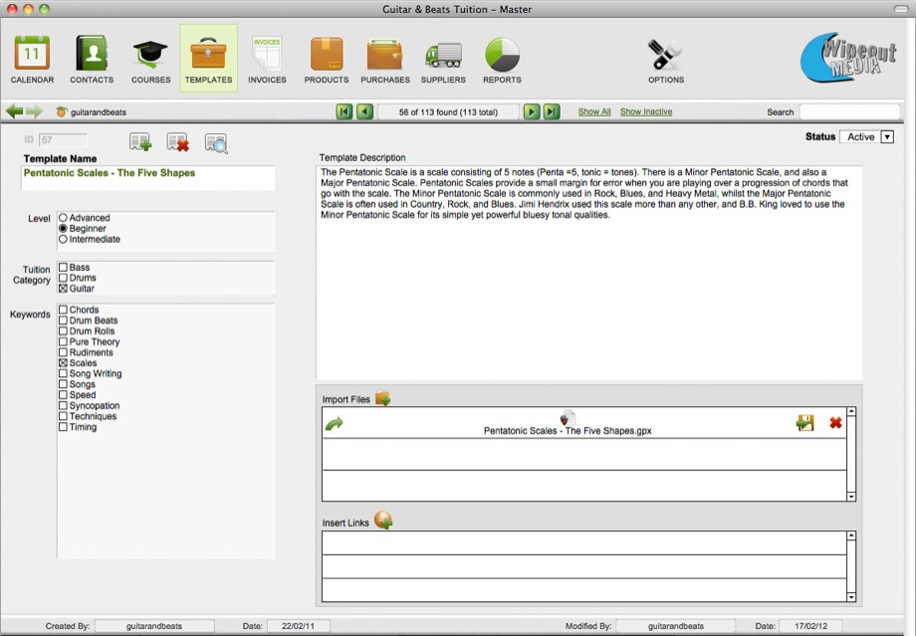Screen dimensions: 916x636
Task: Open the Invoices module
Action: (x=267, y=58)
